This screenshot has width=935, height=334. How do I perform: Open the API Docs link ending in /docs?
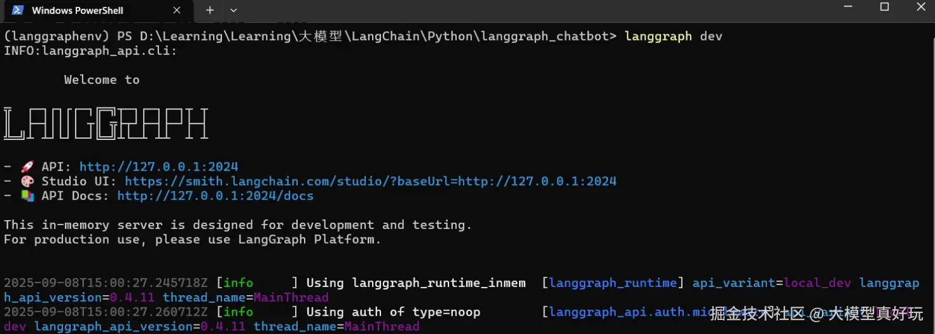point(215,196)
